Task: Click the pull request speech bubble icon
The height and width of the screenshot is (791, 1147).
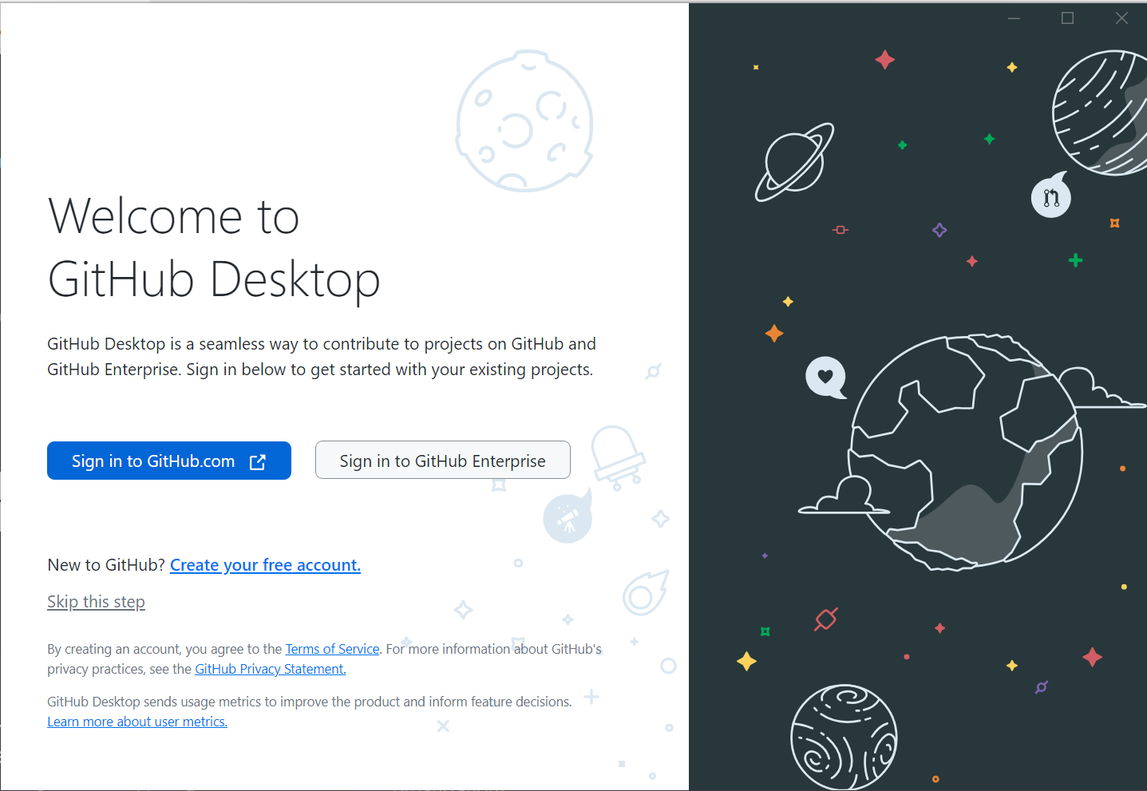Action: coord(1051,195)
